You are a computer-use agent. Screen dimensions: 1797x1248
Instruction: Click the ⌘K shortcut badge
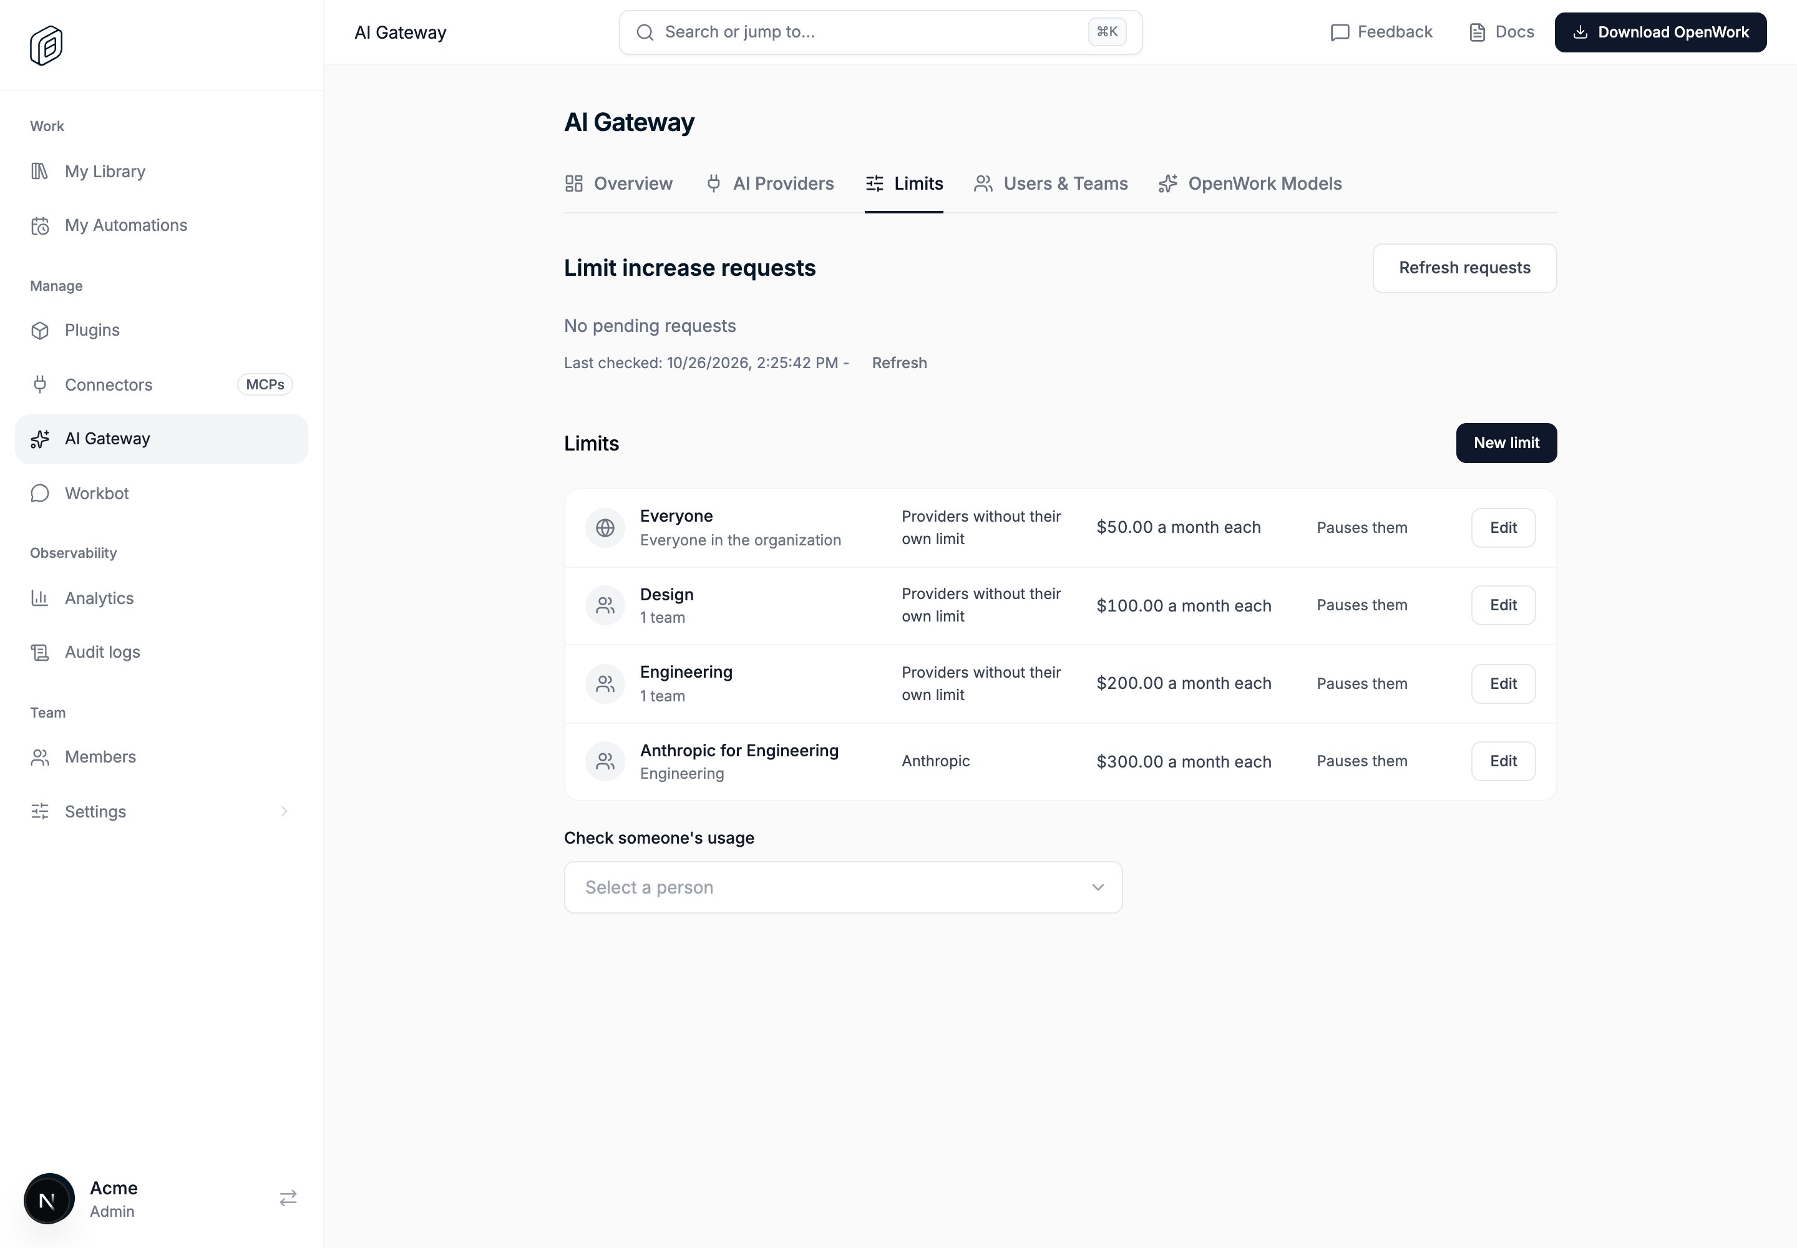coord(1108,32)
